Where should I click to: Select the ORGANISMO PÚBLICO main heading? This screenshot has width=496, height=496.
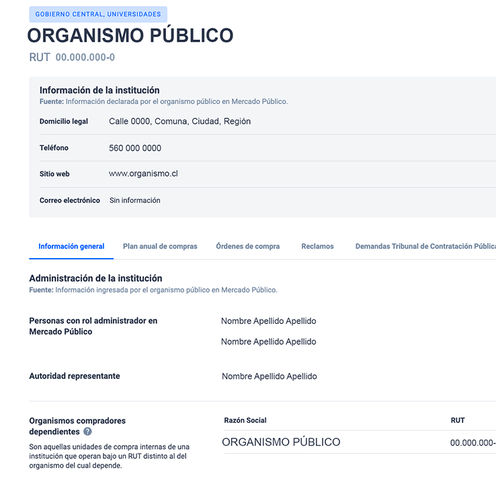(130, 35)
